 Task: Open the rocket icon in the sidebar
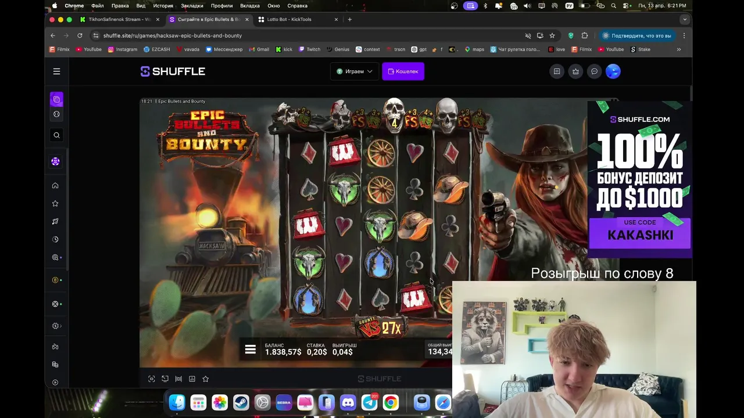(55, 221)
